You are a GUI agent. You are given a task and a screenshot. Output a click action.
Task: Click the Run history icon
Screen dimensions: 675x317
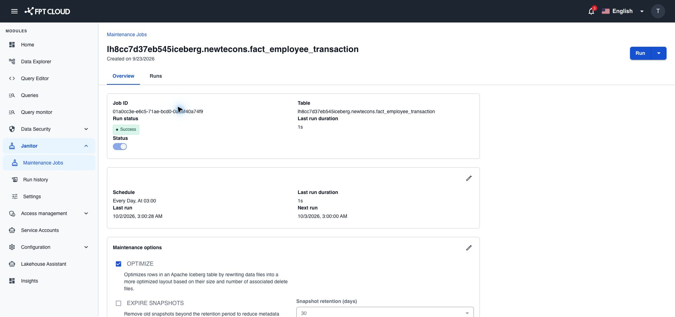(15, 180)
